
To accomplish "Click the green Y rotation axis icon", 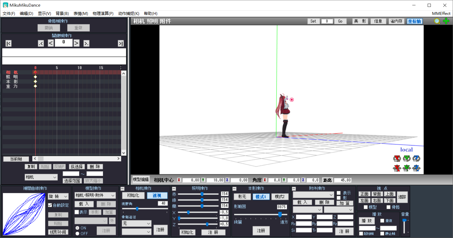I will tap(407, 158).
